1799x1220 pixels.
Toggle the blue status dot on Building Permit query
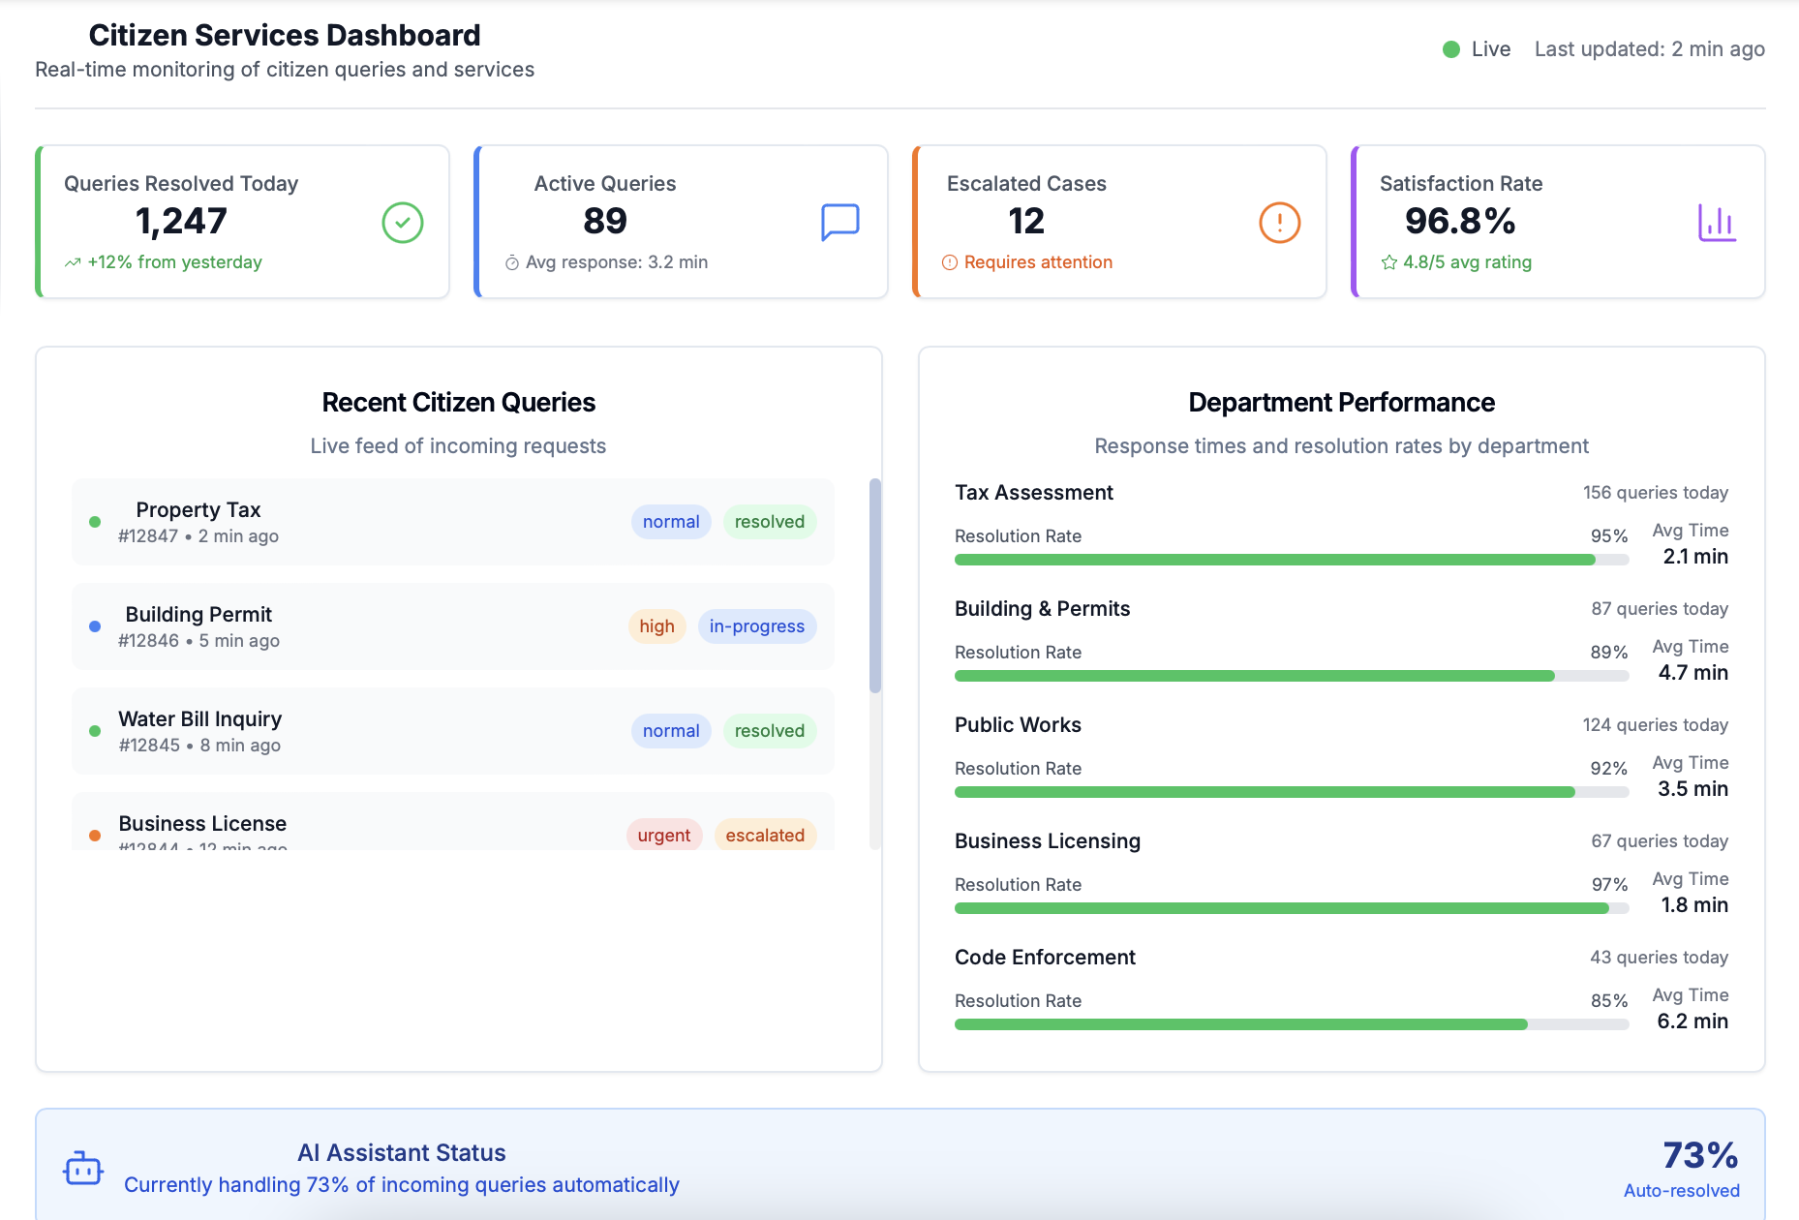click(x=94, y=626)
